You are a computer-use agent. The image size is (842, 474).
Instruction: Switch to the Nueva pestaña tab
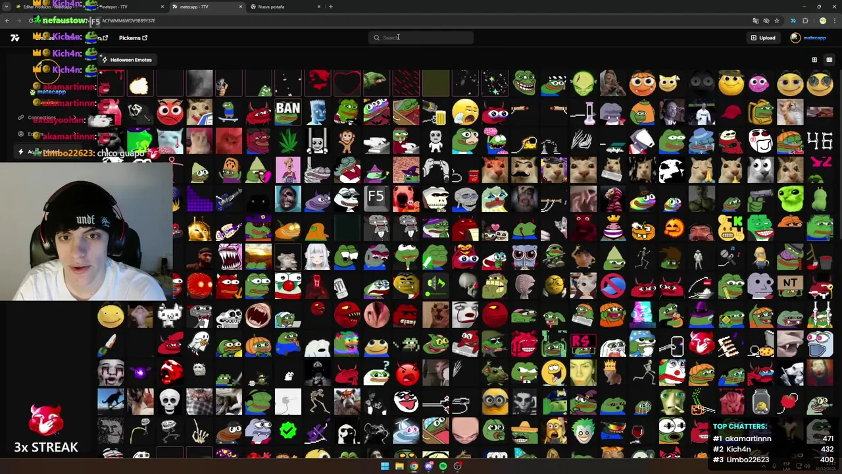[284, 7]
